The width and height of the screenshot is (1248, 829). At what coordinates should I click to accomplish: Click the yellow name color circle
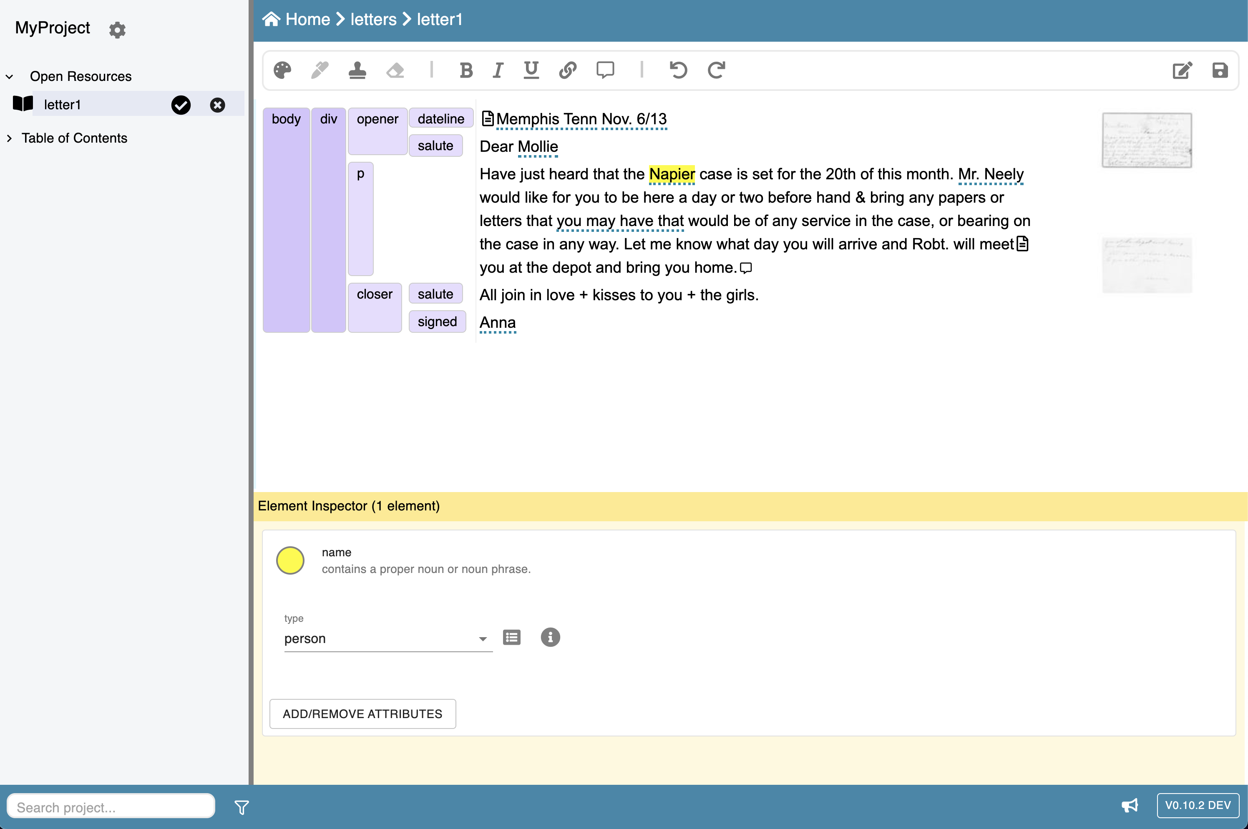coord(290,560)
